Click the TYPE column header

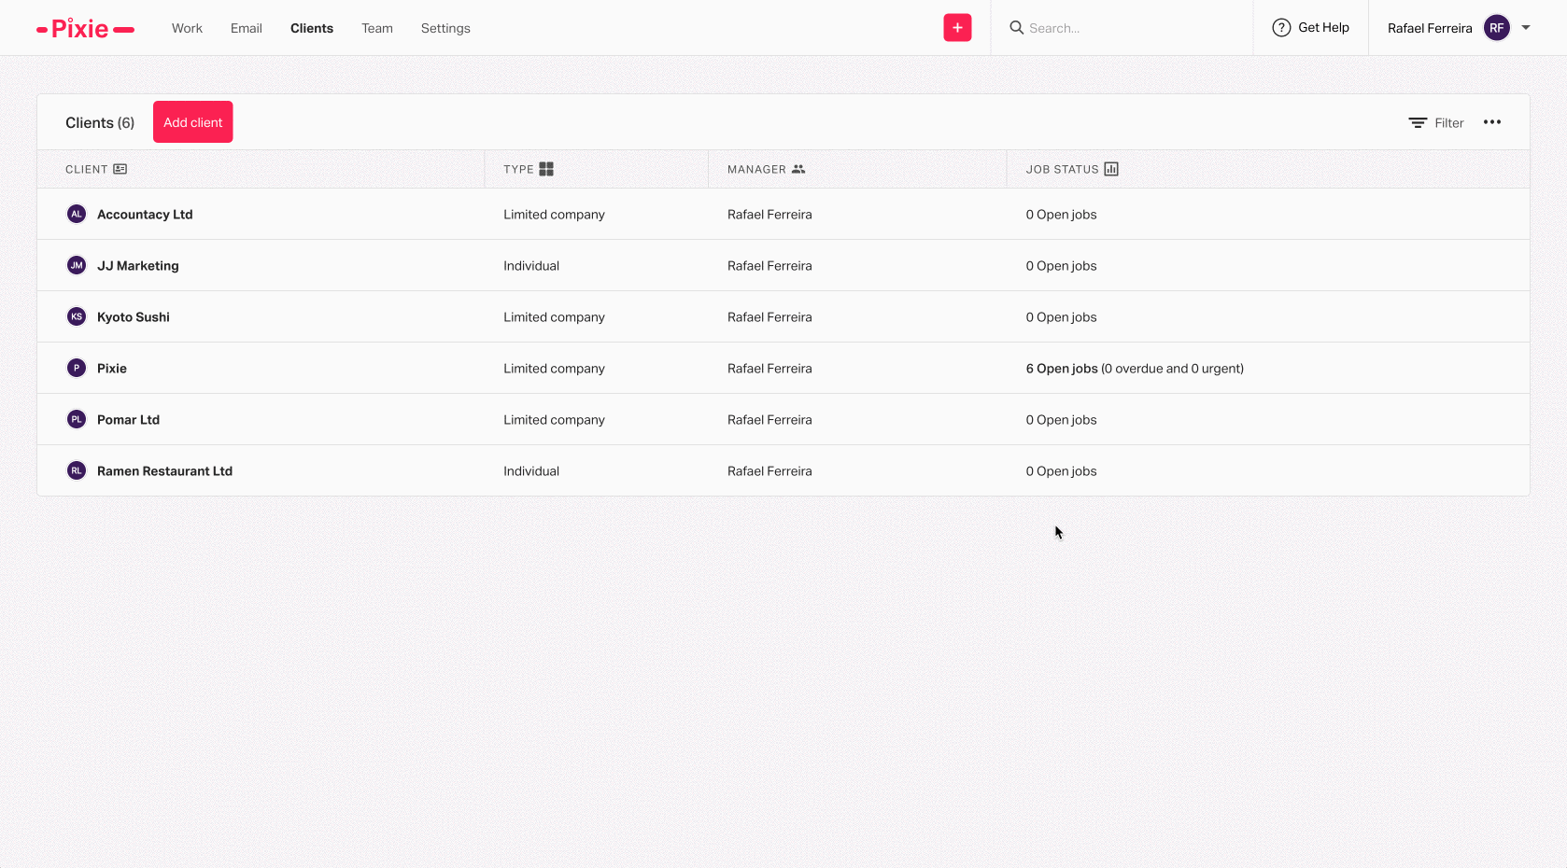pos(518,169)
